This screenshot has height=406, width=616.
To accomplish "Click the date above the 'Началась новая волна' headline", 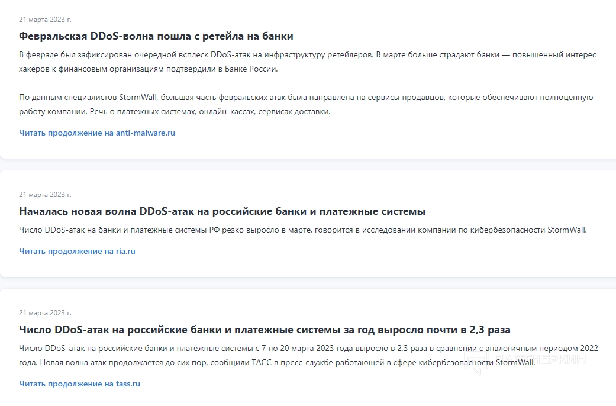I will coord(45,195).
